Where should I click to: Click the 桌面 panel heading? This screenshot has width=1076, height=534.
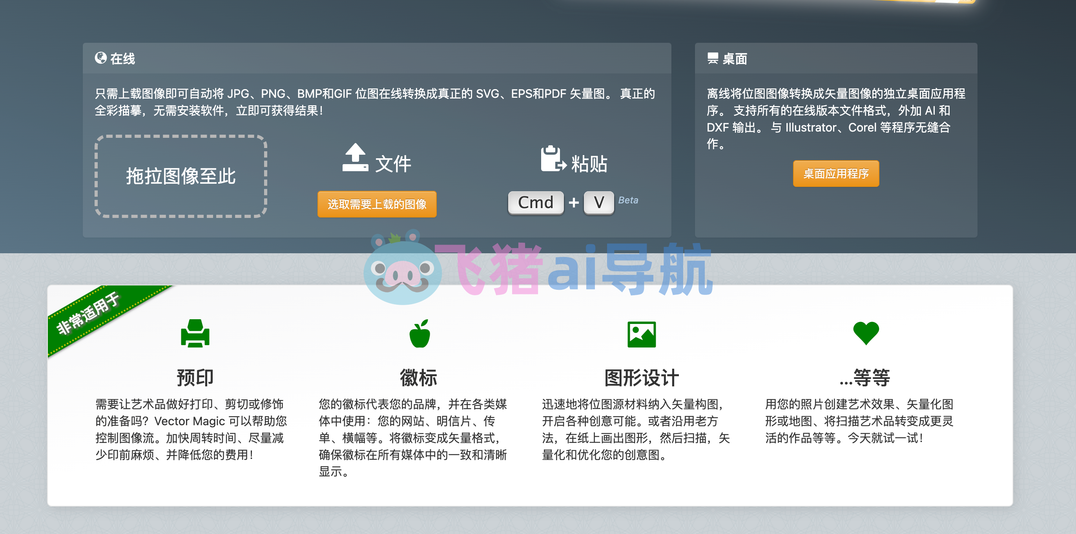point(735,59)
